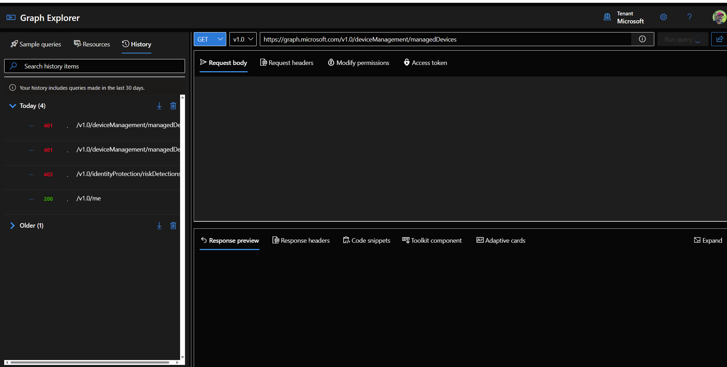Click the Graph Explorer logo icon

[11, 17]
